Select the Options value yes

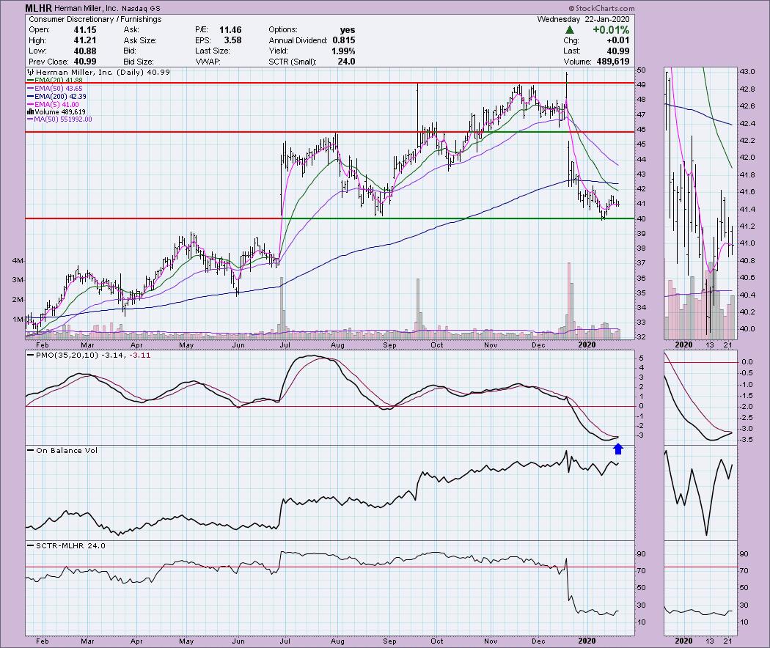click(x=347, y=30)
